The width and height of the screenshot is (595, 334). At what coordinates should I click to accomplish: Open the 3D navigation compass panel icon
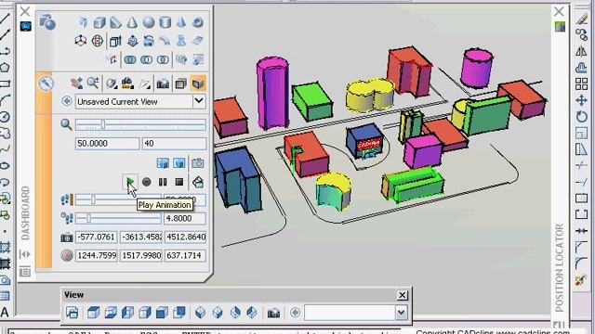tap(46, 83)
